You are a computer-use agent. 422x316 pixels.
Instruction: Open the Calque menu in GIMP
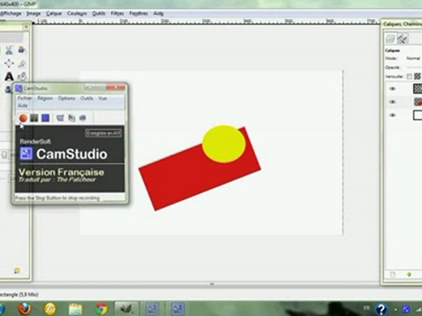[x=54, y=13]
